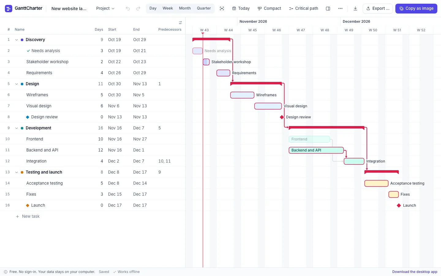
Task: Jump to Today on the timeline
Action: pos(241,9)
